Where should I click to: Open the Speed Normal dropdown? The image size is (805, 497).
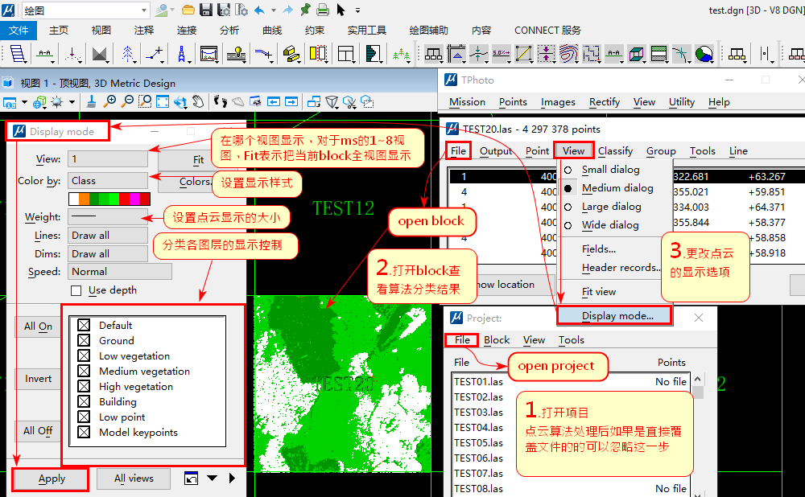tap(120, 271)
